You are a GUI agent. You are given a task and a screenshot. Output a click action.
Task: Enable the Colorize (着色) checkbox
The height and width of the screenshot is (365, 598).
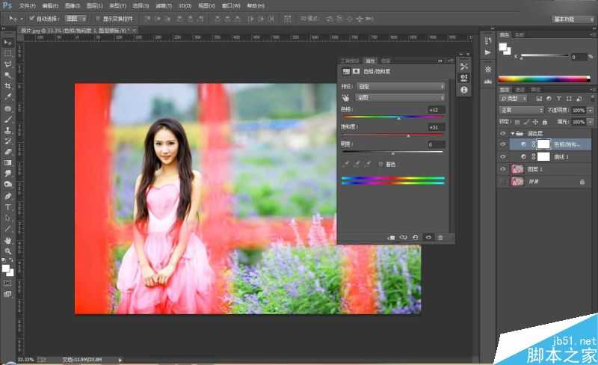pyautogui.click(x=381, y=164)
